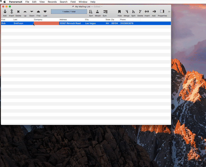Move up with the Up arrow icon
Viewport: 206px width, 167px height.
coord(25,12)
